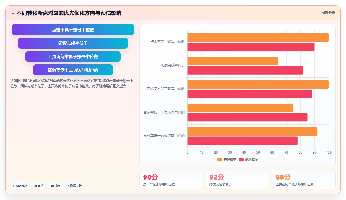Image resolution: width=346 pixels, height=200 pixels.
Task: Click y-axis label 支付率低于有效咨询用户的
Action: [164, 136]
